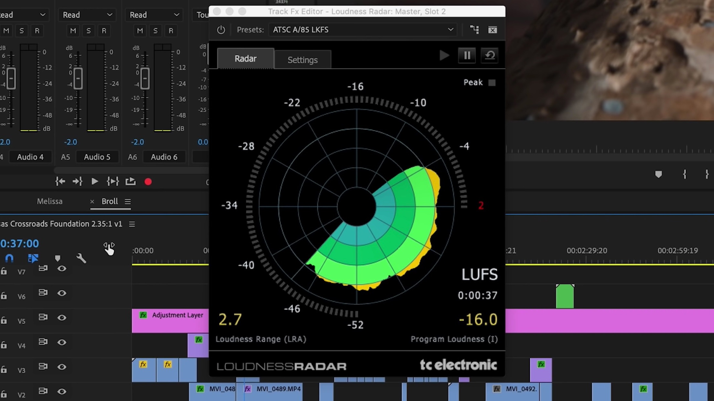Toggle timeline Snap magnet icon
Screen dimensions: 714x401
pyautogui.click(x=9, y=258)
